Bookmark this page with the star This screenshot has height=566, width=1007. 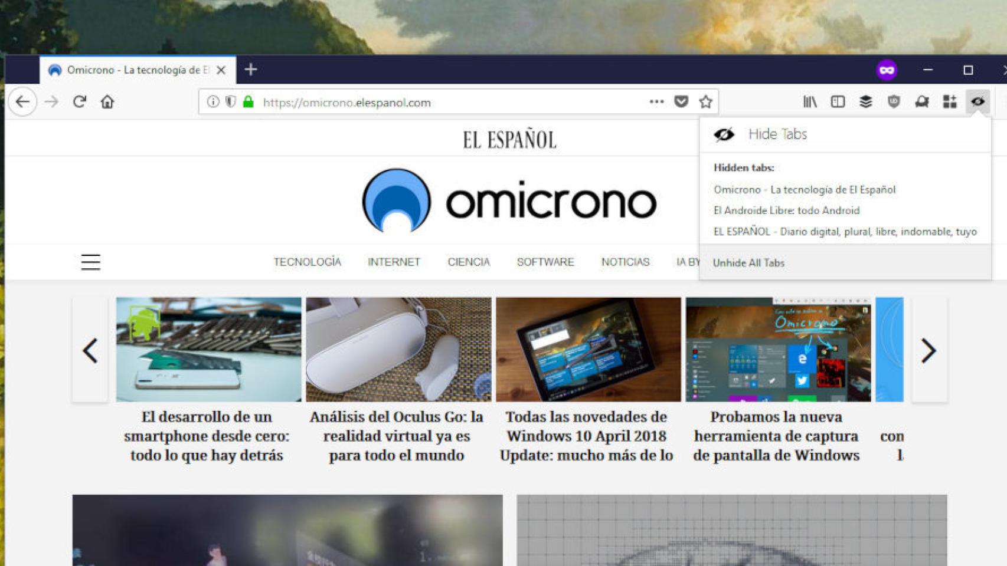[705, 102]
